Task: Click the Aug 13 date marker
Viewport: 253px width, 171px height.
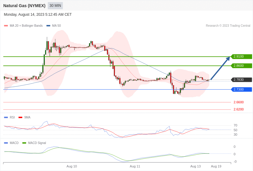Action: point(195,166)
